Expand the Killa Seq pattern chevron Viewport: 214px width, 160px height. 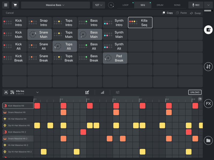37,92
